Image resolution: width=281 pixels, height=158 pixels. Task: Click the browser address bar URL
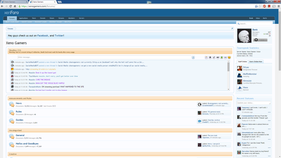coord(38,6)
